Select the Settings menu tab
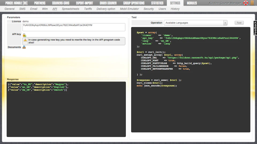 (175, 3)
